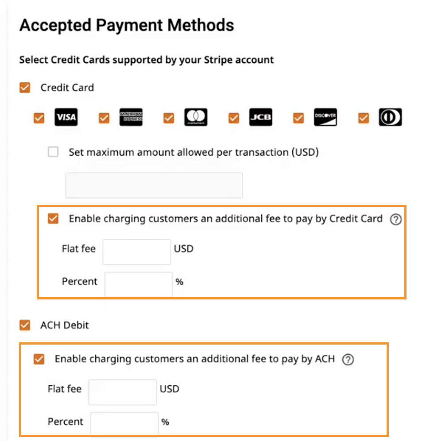Focus the Credit Card Flat fee field
The width and height of the screenshot is (430, 441).
[x=136, y=252]
